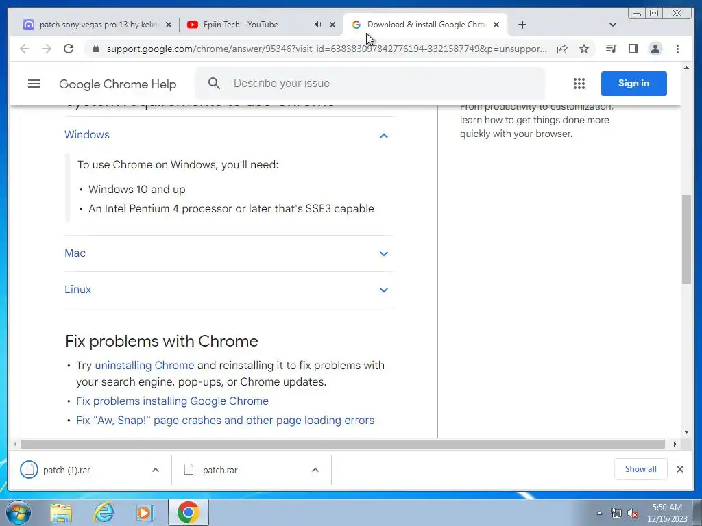Open the network tray icon

[616, 514]
